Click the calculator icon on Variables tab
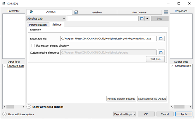The width and height of the screenshot is (195, 119). [76, 12]
